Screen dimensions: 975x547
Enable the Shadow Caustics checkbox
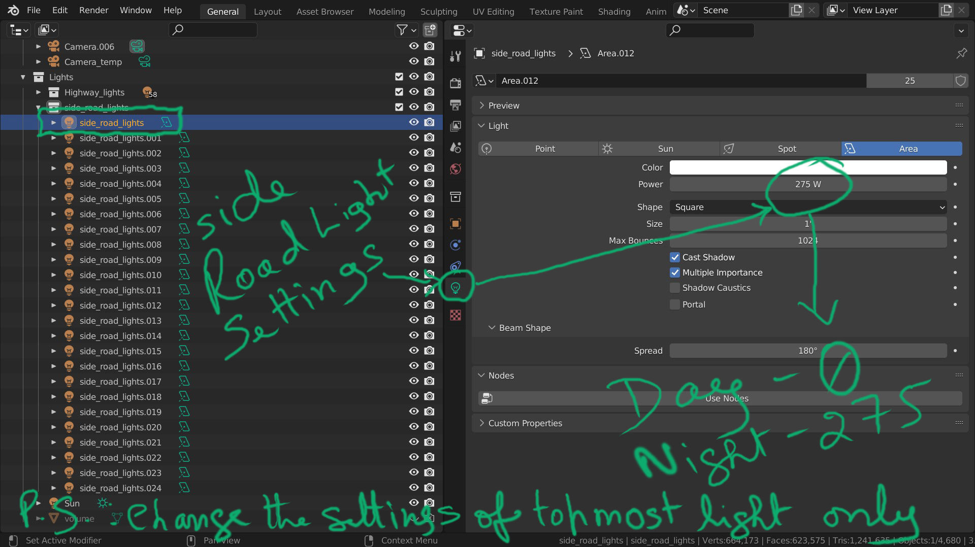pos(675,288)
